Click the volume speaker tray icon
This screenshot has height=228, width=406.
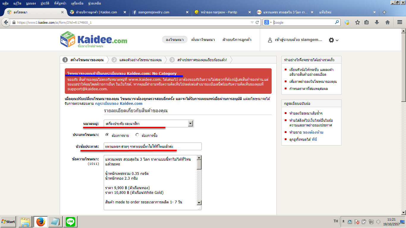(378, 222)
